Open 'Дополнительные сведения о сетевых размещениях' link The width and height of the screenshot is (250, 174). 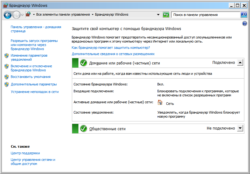pyautogui.click(x=113, y=54)
